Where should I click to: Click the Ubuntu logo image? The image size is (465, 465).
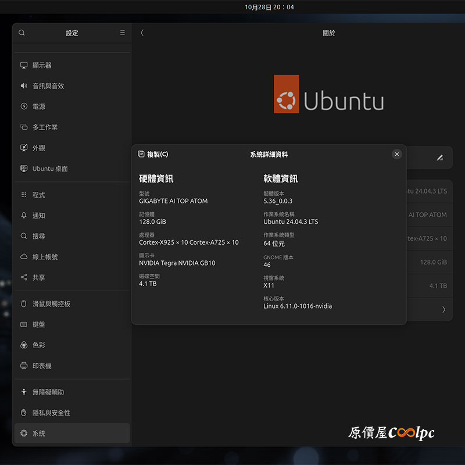coord(328,94)
